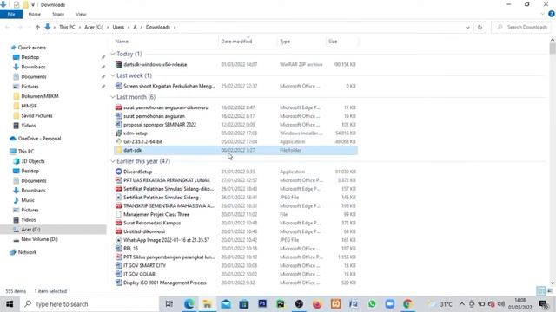The width and height of the screenshot is (556, 312).
Task: Collapse the Today (1) group
Action: (x=113, y=54)
